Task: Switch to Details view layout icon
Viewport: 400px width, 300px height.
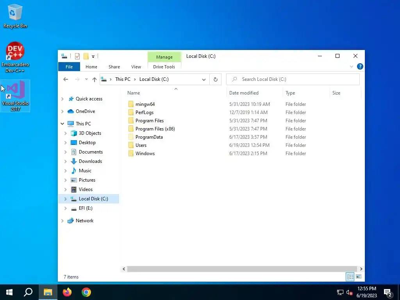Action: [x=350, y=277]
